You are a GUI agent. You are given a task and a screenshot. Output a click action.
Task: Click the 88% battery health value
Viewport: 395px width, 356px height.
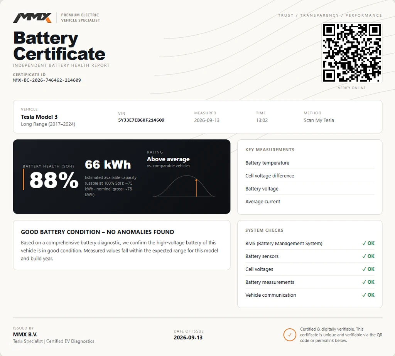(x=54, y=180)
